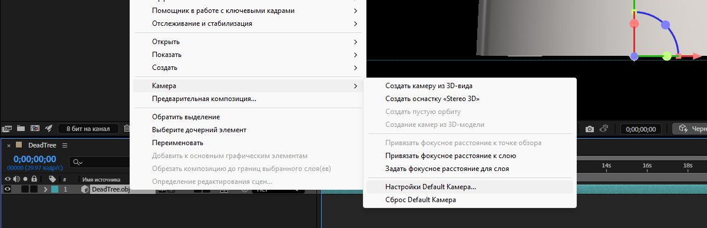This screenshot has width=707, height=228.
Task: Select the Камера menu entry
Action: tap(247, 86)
